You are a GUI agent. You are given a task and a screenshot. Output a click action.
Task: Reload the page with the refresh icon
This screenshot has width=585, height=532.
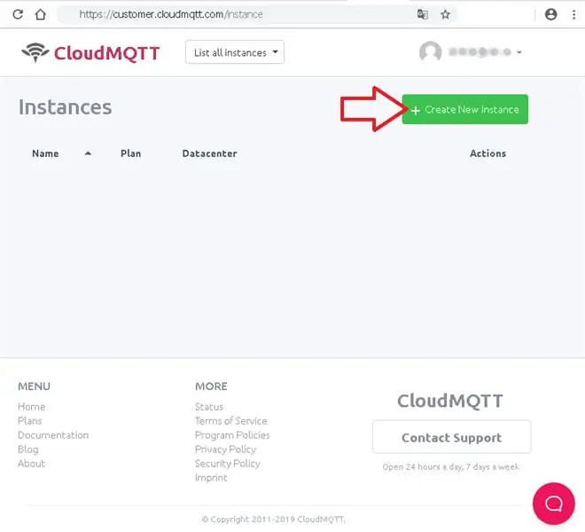coord(18,14)
